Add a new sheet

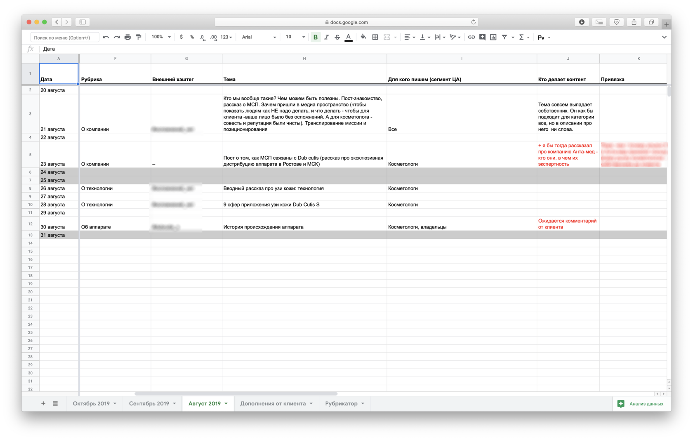click(43, 403)
